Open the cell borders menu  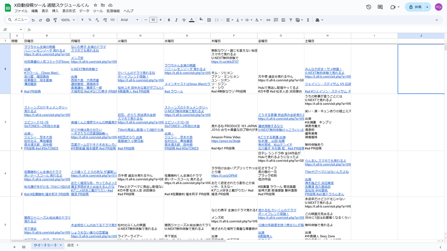click(209, 20)
